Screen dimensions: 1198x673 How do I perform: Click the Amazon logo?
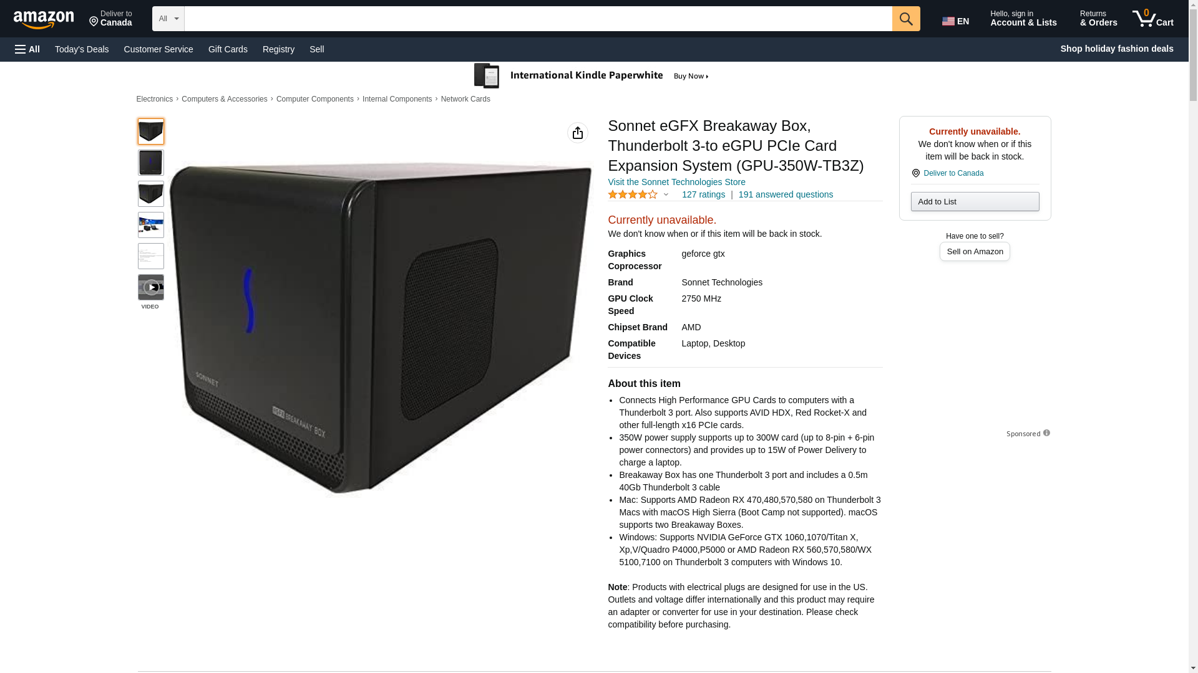pos(44,19)
